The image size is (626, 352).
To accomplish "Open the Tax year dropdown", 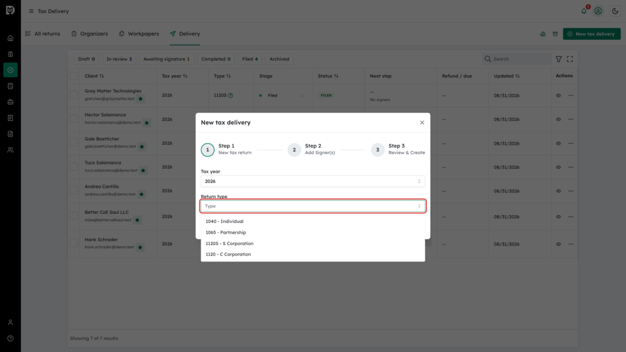I will (312, 181).
